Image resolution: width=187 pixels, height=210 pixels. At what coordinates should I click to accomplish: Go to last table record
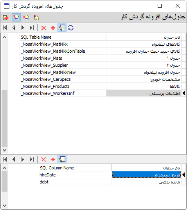32,28
